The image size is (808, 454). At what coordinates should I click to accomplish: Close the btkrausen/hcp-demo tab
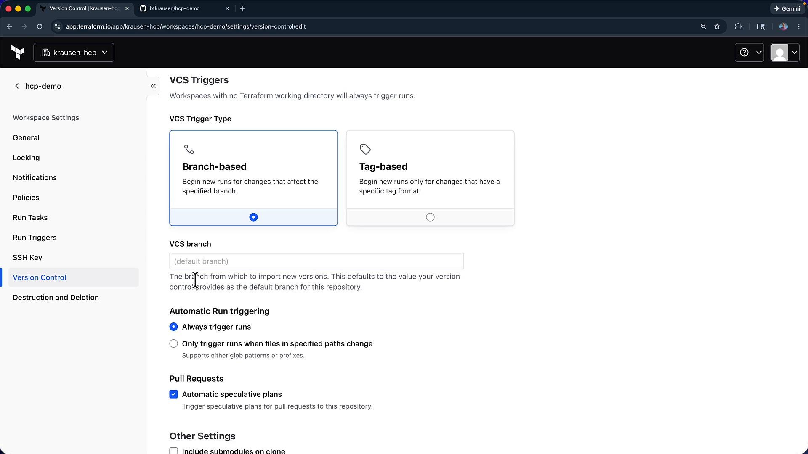[x=227, y=8]
